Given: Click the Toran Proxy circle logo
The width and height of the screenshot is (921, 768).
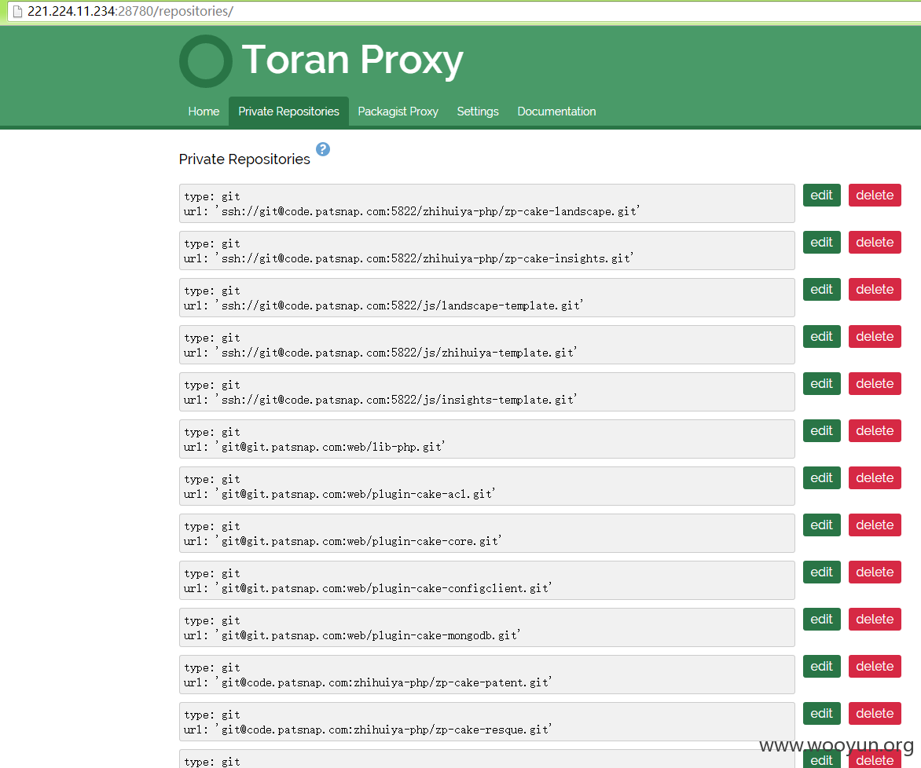Looking at the screenshot, I should [206, 61].
